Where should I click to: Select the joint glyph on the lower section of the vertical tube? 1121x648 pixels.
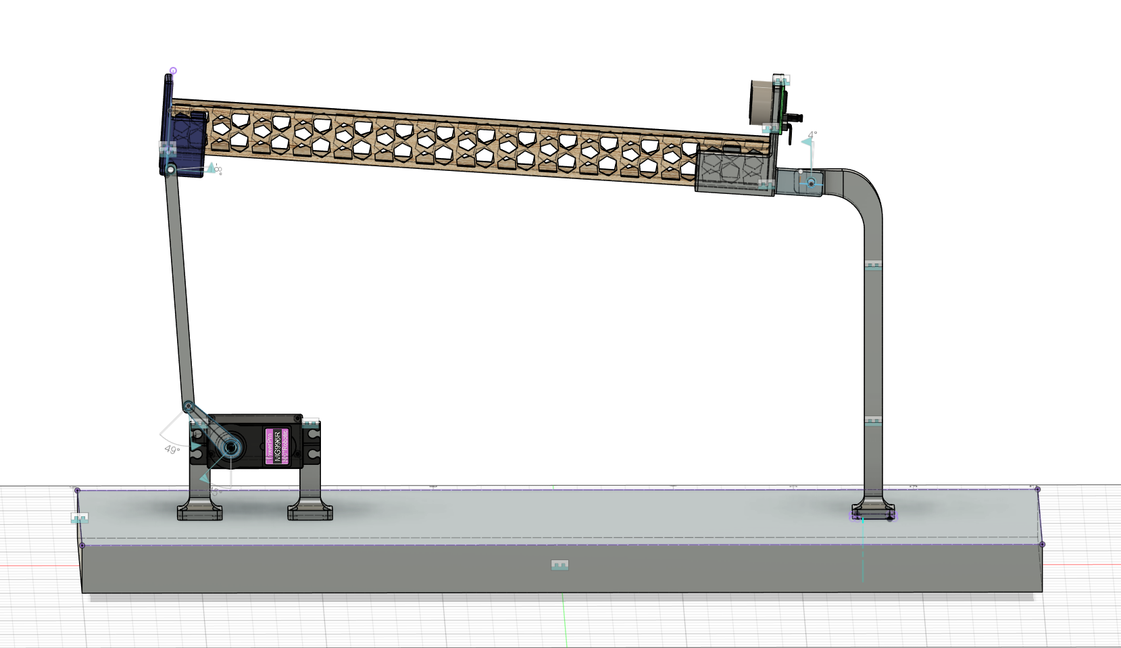pos(873,420)
